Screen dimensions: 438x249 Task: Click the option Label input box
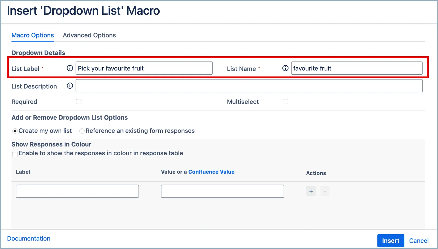point(77,191)
